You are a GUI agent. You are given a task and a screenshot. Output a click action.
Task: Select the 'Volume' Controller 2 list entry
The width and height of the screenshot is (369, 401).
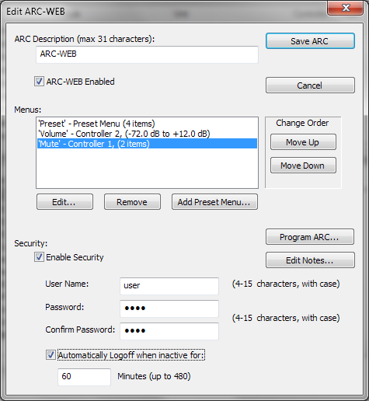pyautogui.click(x=147, y=134)
